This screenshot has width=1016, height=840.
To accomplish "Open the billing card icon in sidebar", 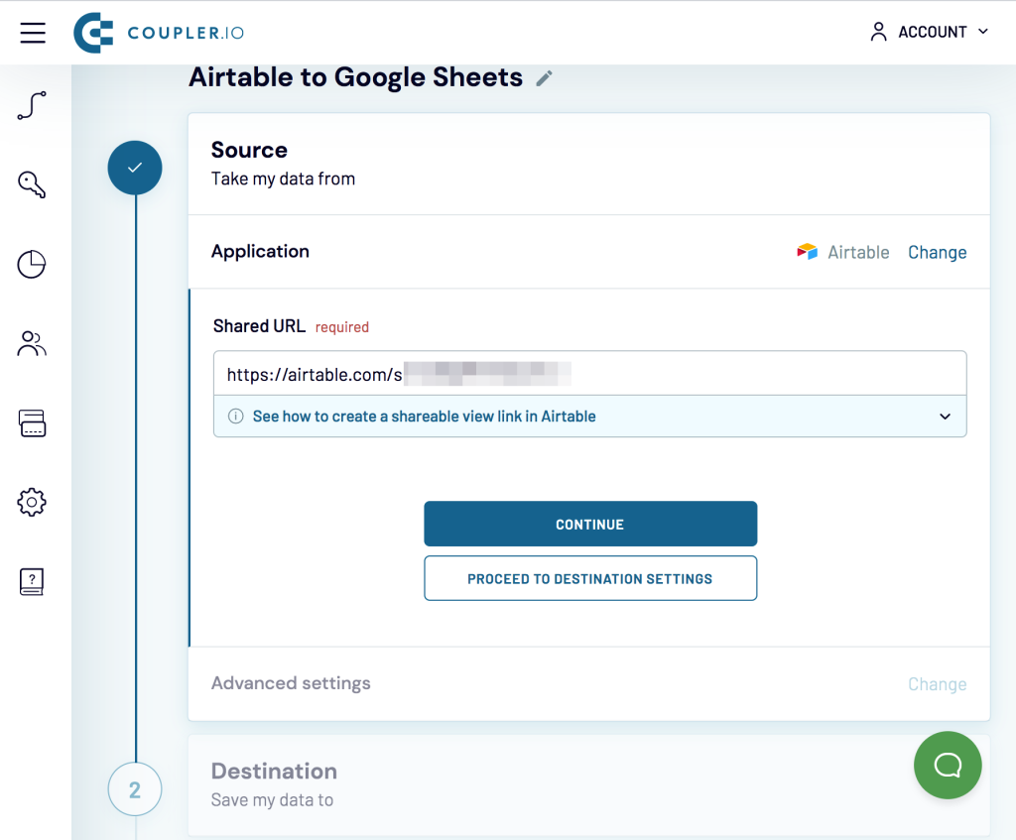I will [32, 422].
